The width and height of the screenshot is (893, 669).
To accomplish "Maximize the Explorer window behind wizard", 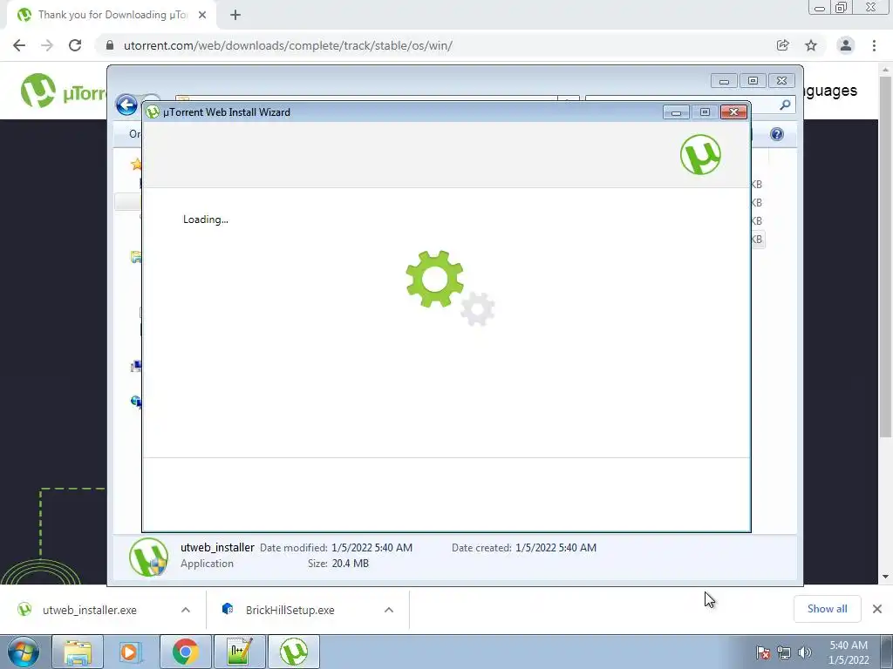I will click(753, 81).
